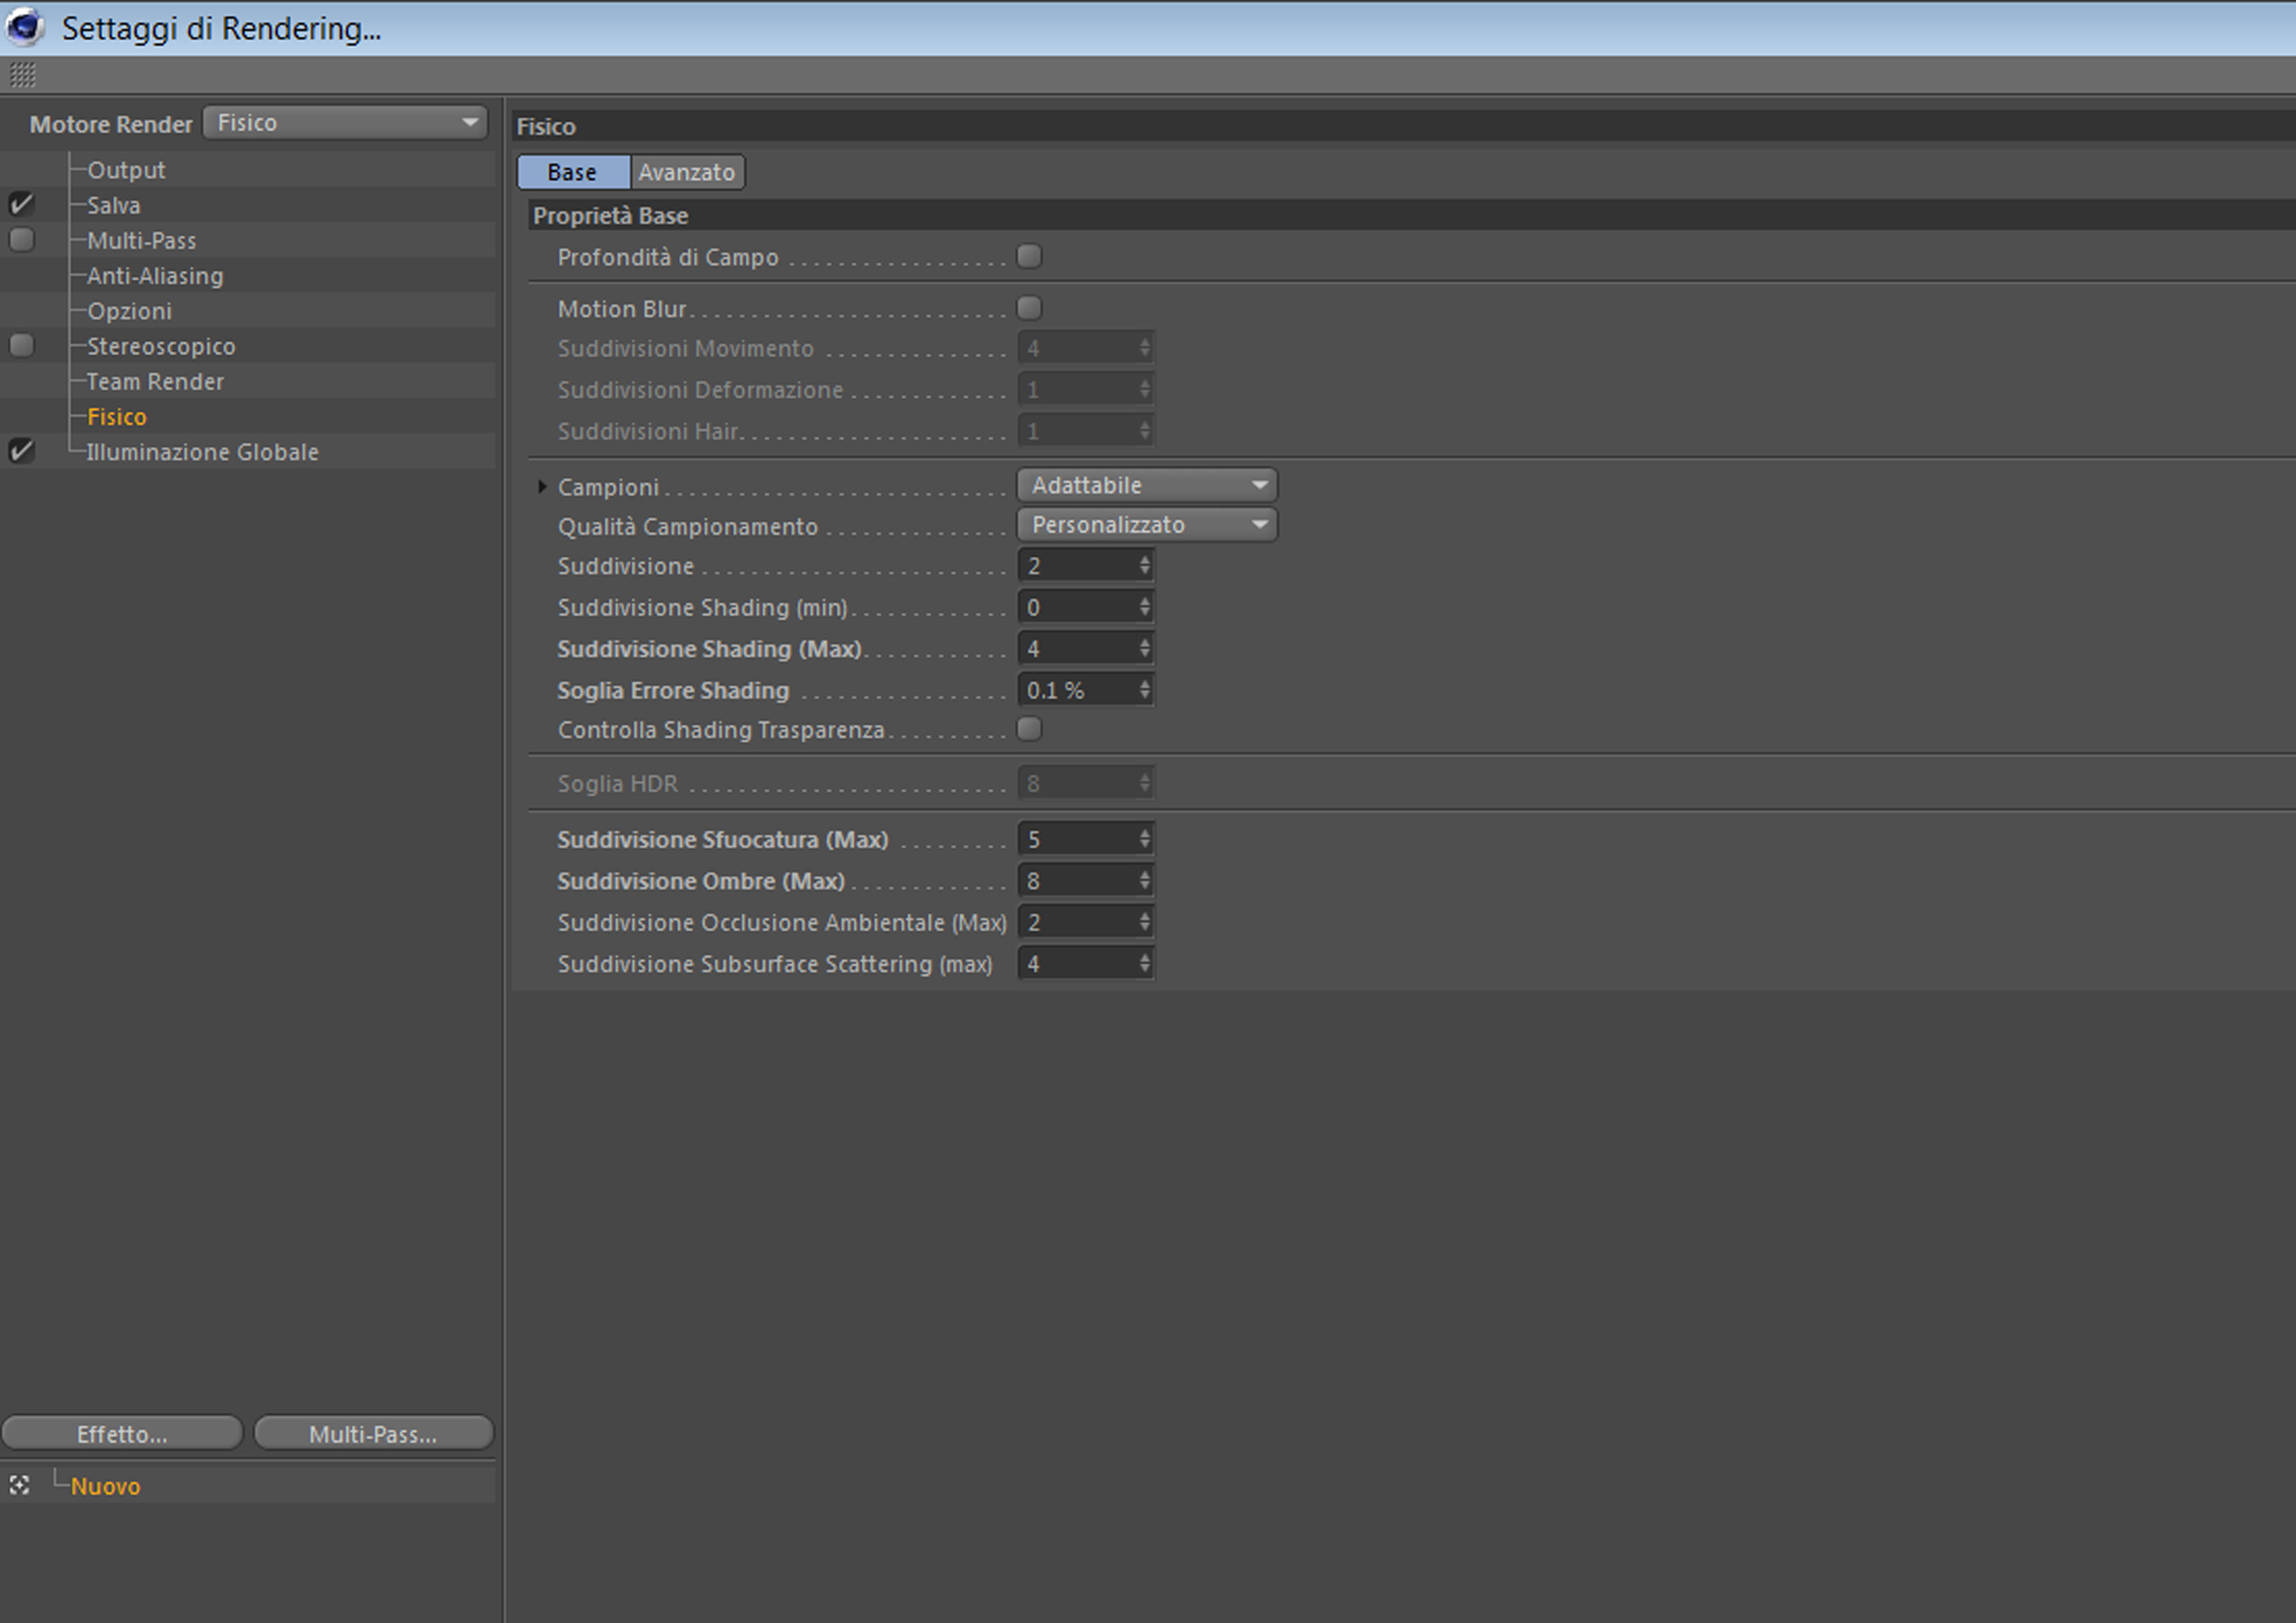The width and height of the screenshot is (2296, 1623).
Task: Select the Anti-Aliasing settings entry
Action: (155, 276)
